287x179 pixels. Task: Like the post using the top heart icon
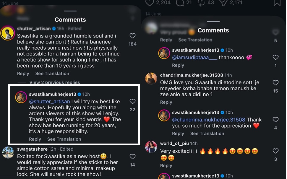click(x=150, y=3)
